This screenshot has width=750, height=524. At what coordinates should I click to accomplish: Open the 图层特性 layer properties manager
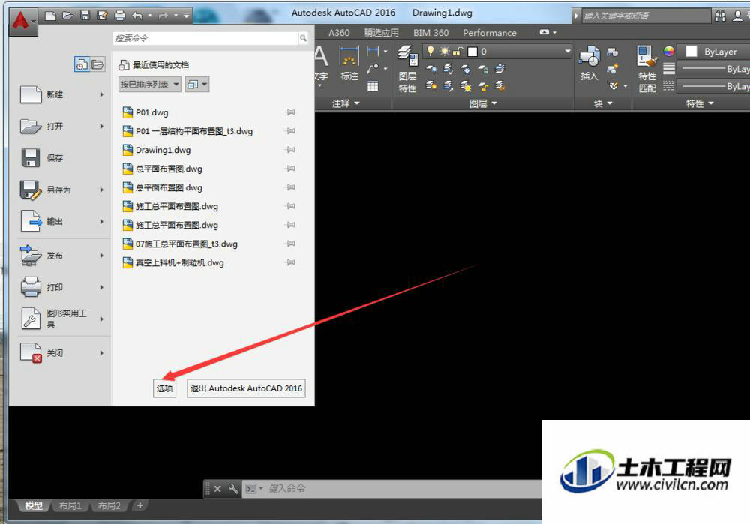coord(407,68)
